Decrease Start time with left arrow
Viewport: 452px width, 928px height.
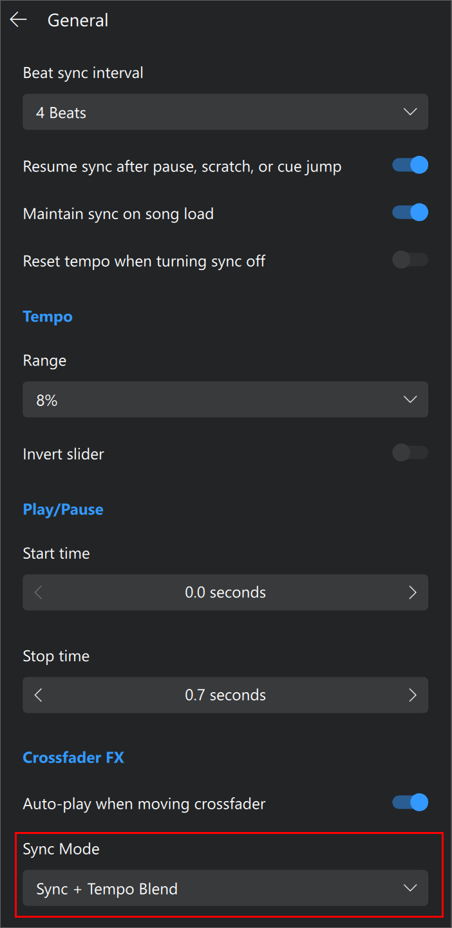[x=38, y=592]
